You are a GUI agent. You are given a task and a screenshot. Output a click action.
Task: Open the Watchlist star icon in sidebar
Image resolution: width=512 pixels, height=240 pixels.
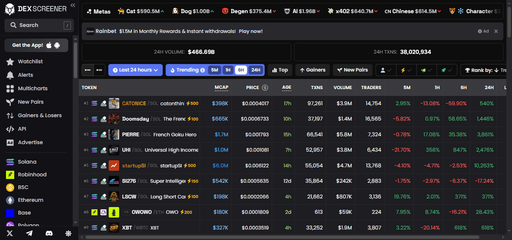point(10,61)
